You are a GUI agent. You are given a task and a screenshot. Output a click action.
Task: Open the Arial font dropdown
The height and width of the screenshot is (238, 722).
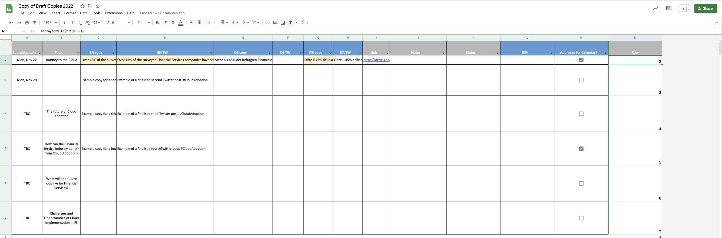pyautogui.click(x=118, y=23)
